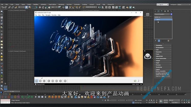The image size is (191, 107).
Task: Toggle the 3D Snaps icon
Action: [70, 7]
